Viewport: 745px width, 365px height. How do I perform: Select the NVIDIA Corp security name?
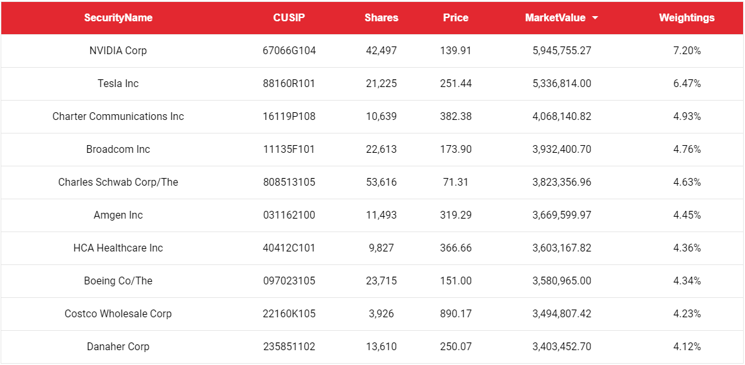[118, 51]
